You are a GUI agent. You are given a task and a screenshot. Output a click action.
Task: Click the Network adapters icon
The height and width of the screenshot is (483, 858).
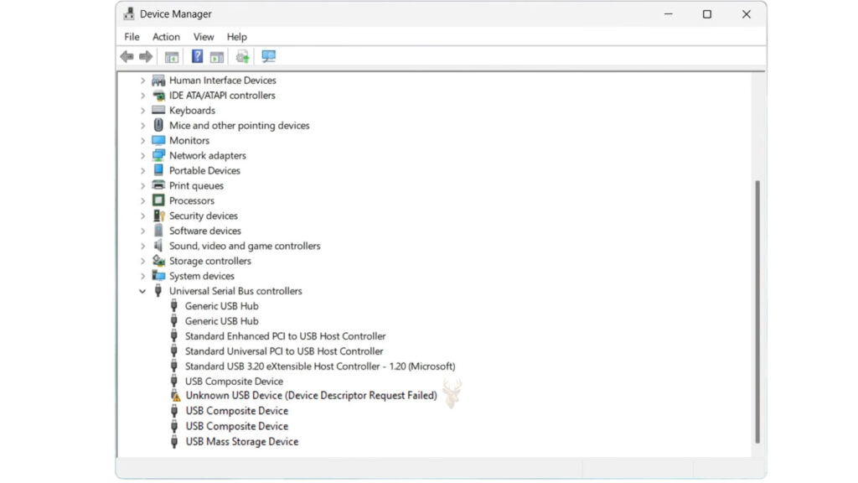point(158,155)
